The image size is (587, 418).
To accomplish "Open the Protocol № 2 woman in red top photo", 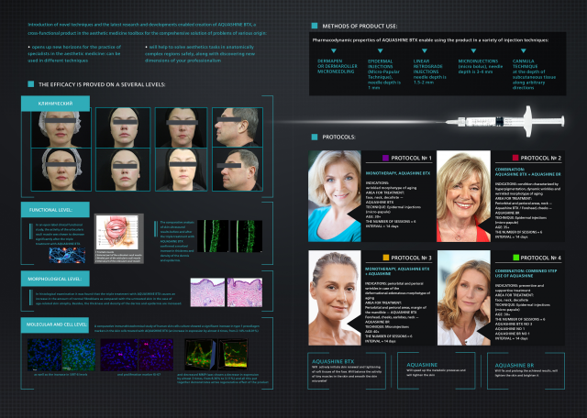I will click(x=463, y=196).
